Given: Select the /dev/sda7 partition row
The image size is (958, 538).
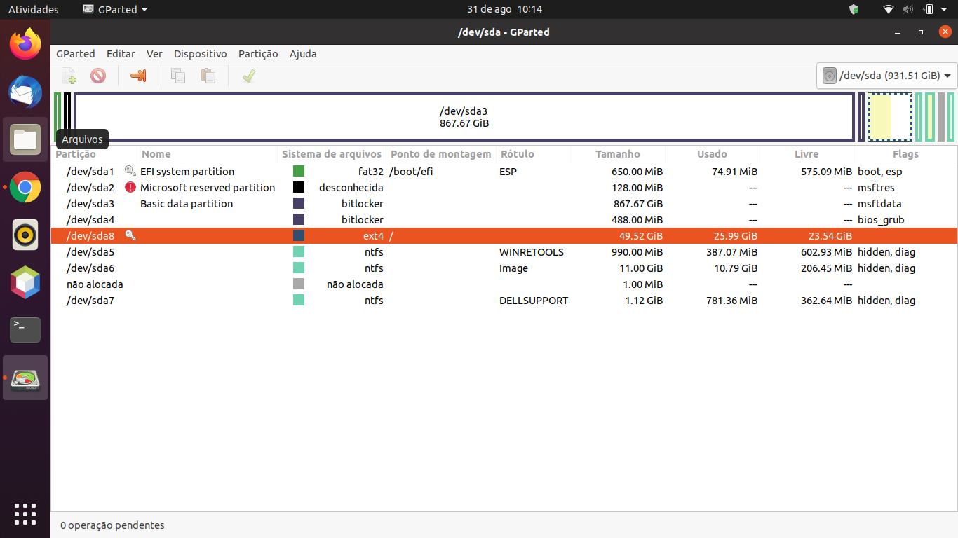Looking at the screenshot, I should click(x=504, y=300).
